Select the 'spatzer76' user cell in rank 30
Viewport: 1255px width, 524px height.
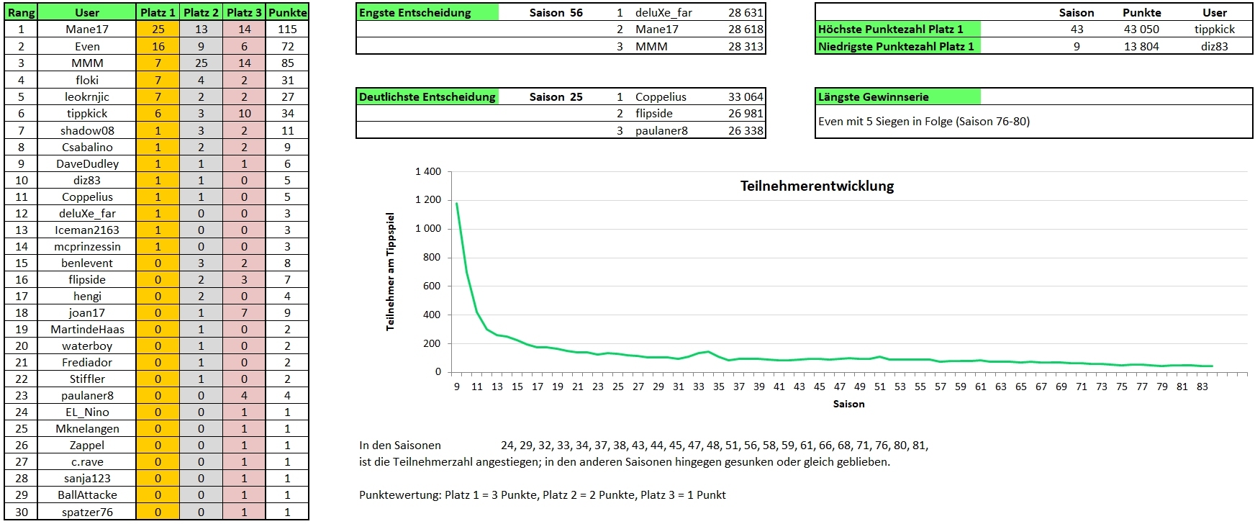pos(87,512)
